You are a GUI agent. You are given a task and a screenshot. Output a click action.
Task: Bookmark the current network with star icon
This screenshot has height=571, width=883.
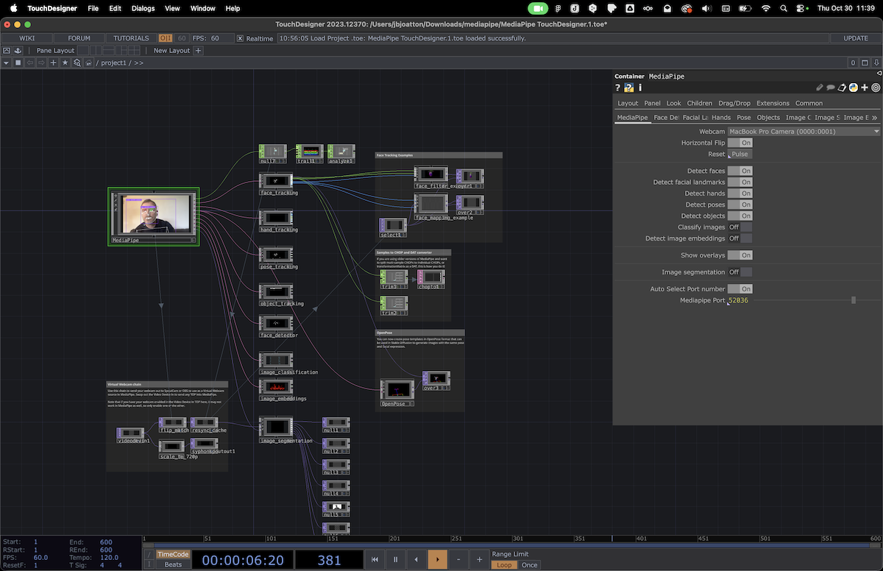coord(65,63)
